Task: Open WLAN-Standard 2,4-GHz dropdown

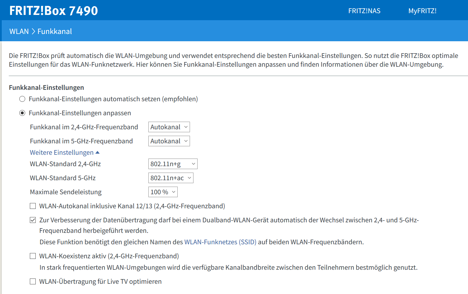Action: pos(173,164)
